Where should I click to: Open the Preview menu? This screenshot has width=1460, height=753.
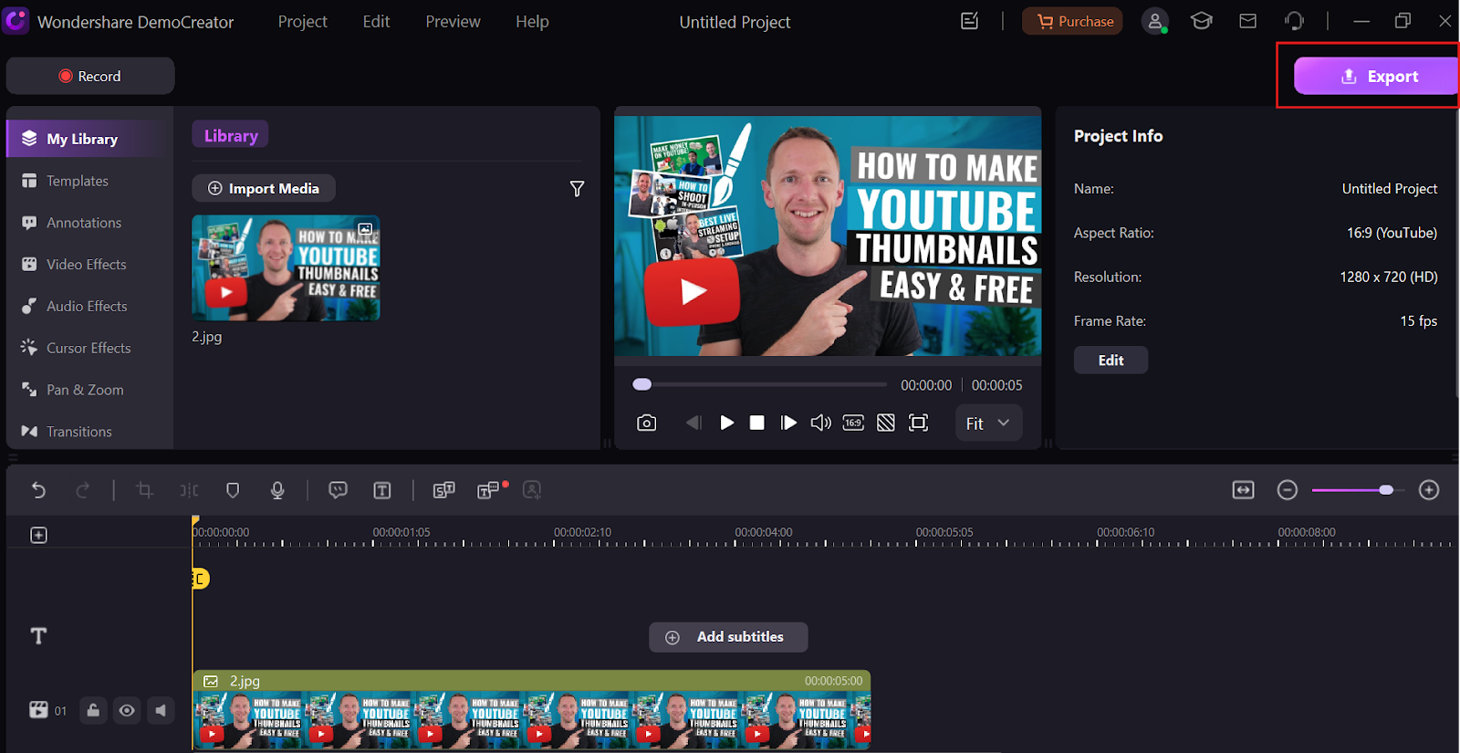pos(453,21)
